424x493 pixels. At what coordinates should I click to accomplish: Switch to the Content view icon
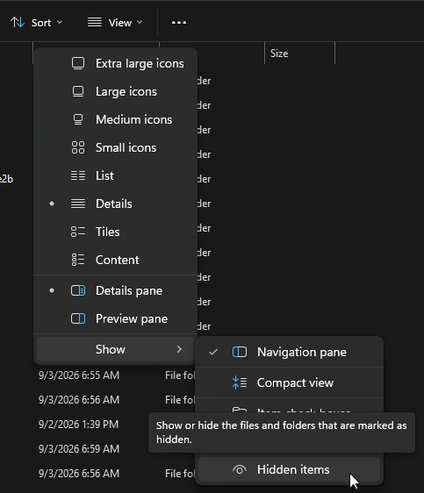[78, 260]
